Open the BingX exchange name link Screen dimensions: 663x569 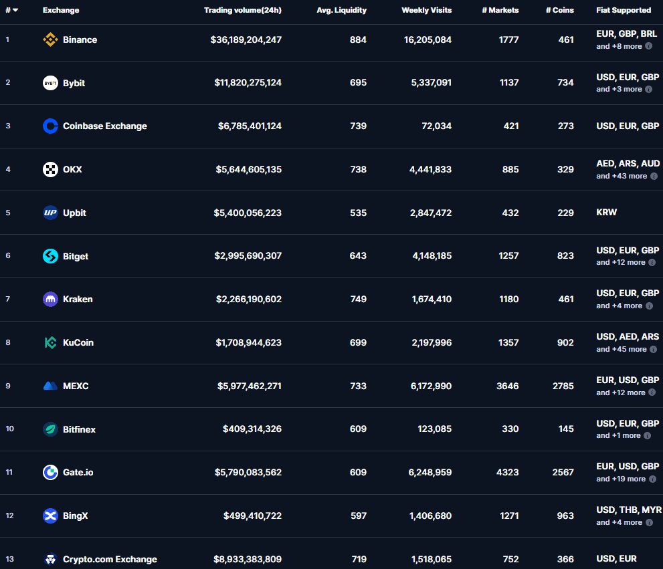tap(76, 516)
